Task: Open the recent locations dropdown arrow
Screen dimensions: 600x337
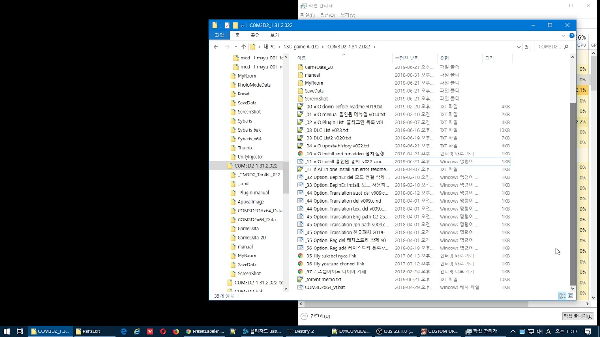Action: click(x=236, y=47)
